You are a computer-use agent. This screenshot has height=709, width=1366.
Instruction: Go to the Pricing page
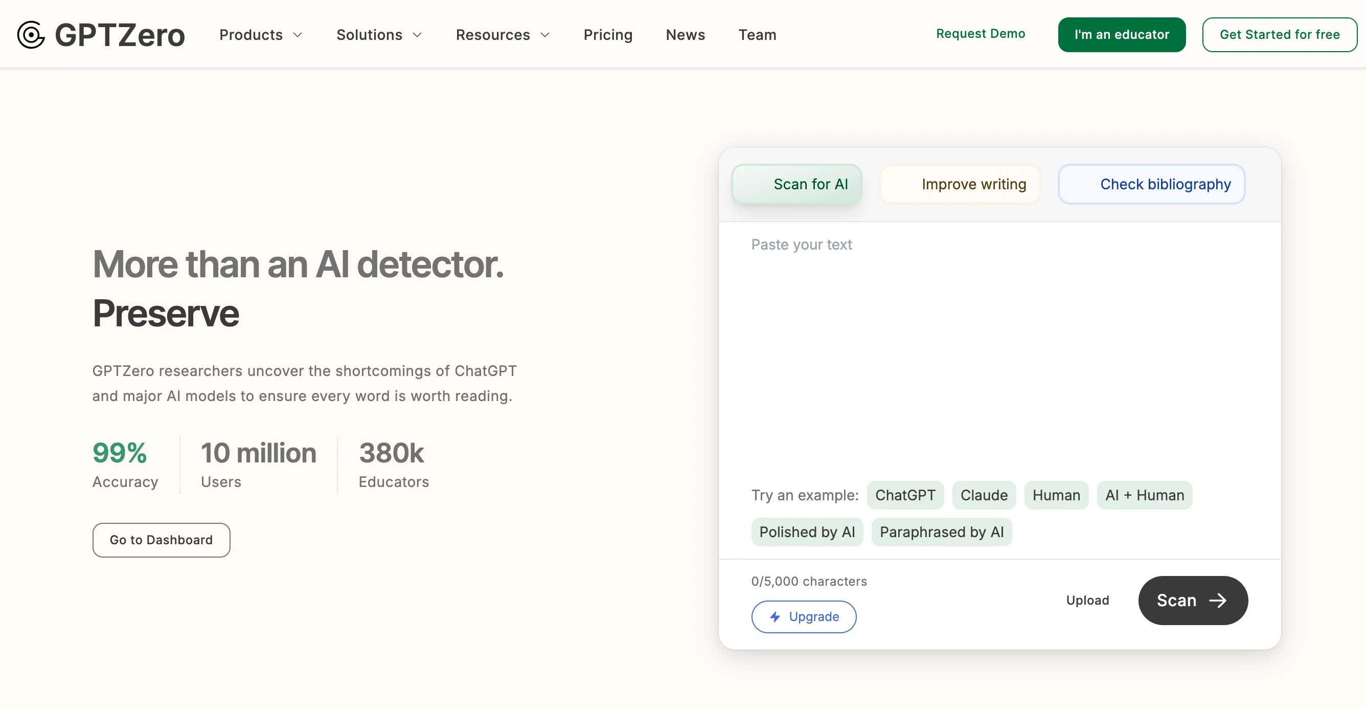pyautogui.click(x=608, y=35)
